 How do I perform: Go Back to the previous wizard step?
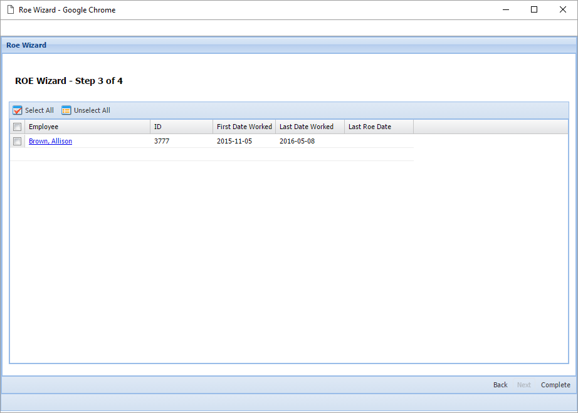coord(500,385)
